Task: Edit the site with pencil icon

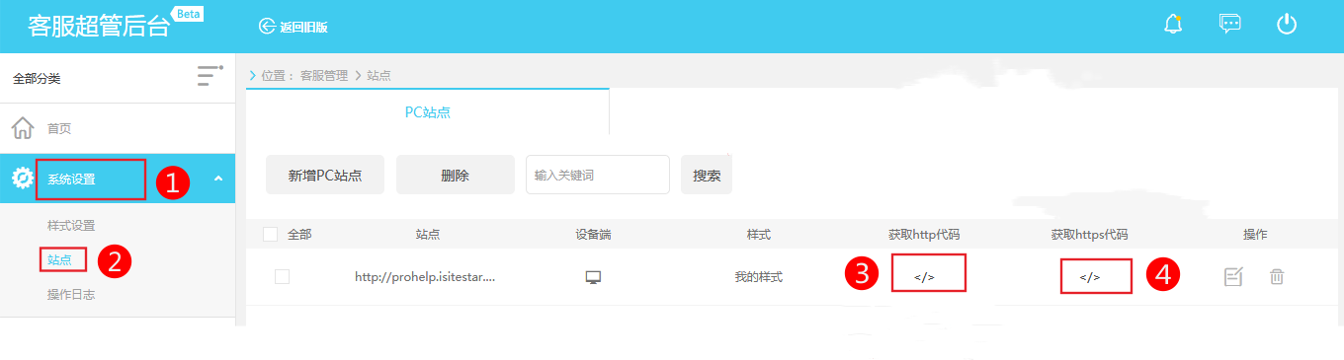Action: [x=1232, y=277]
